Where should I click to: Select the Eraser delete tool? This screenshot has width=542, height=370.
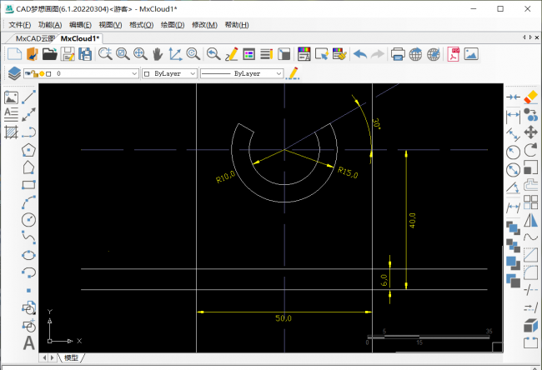click(530, 97)
